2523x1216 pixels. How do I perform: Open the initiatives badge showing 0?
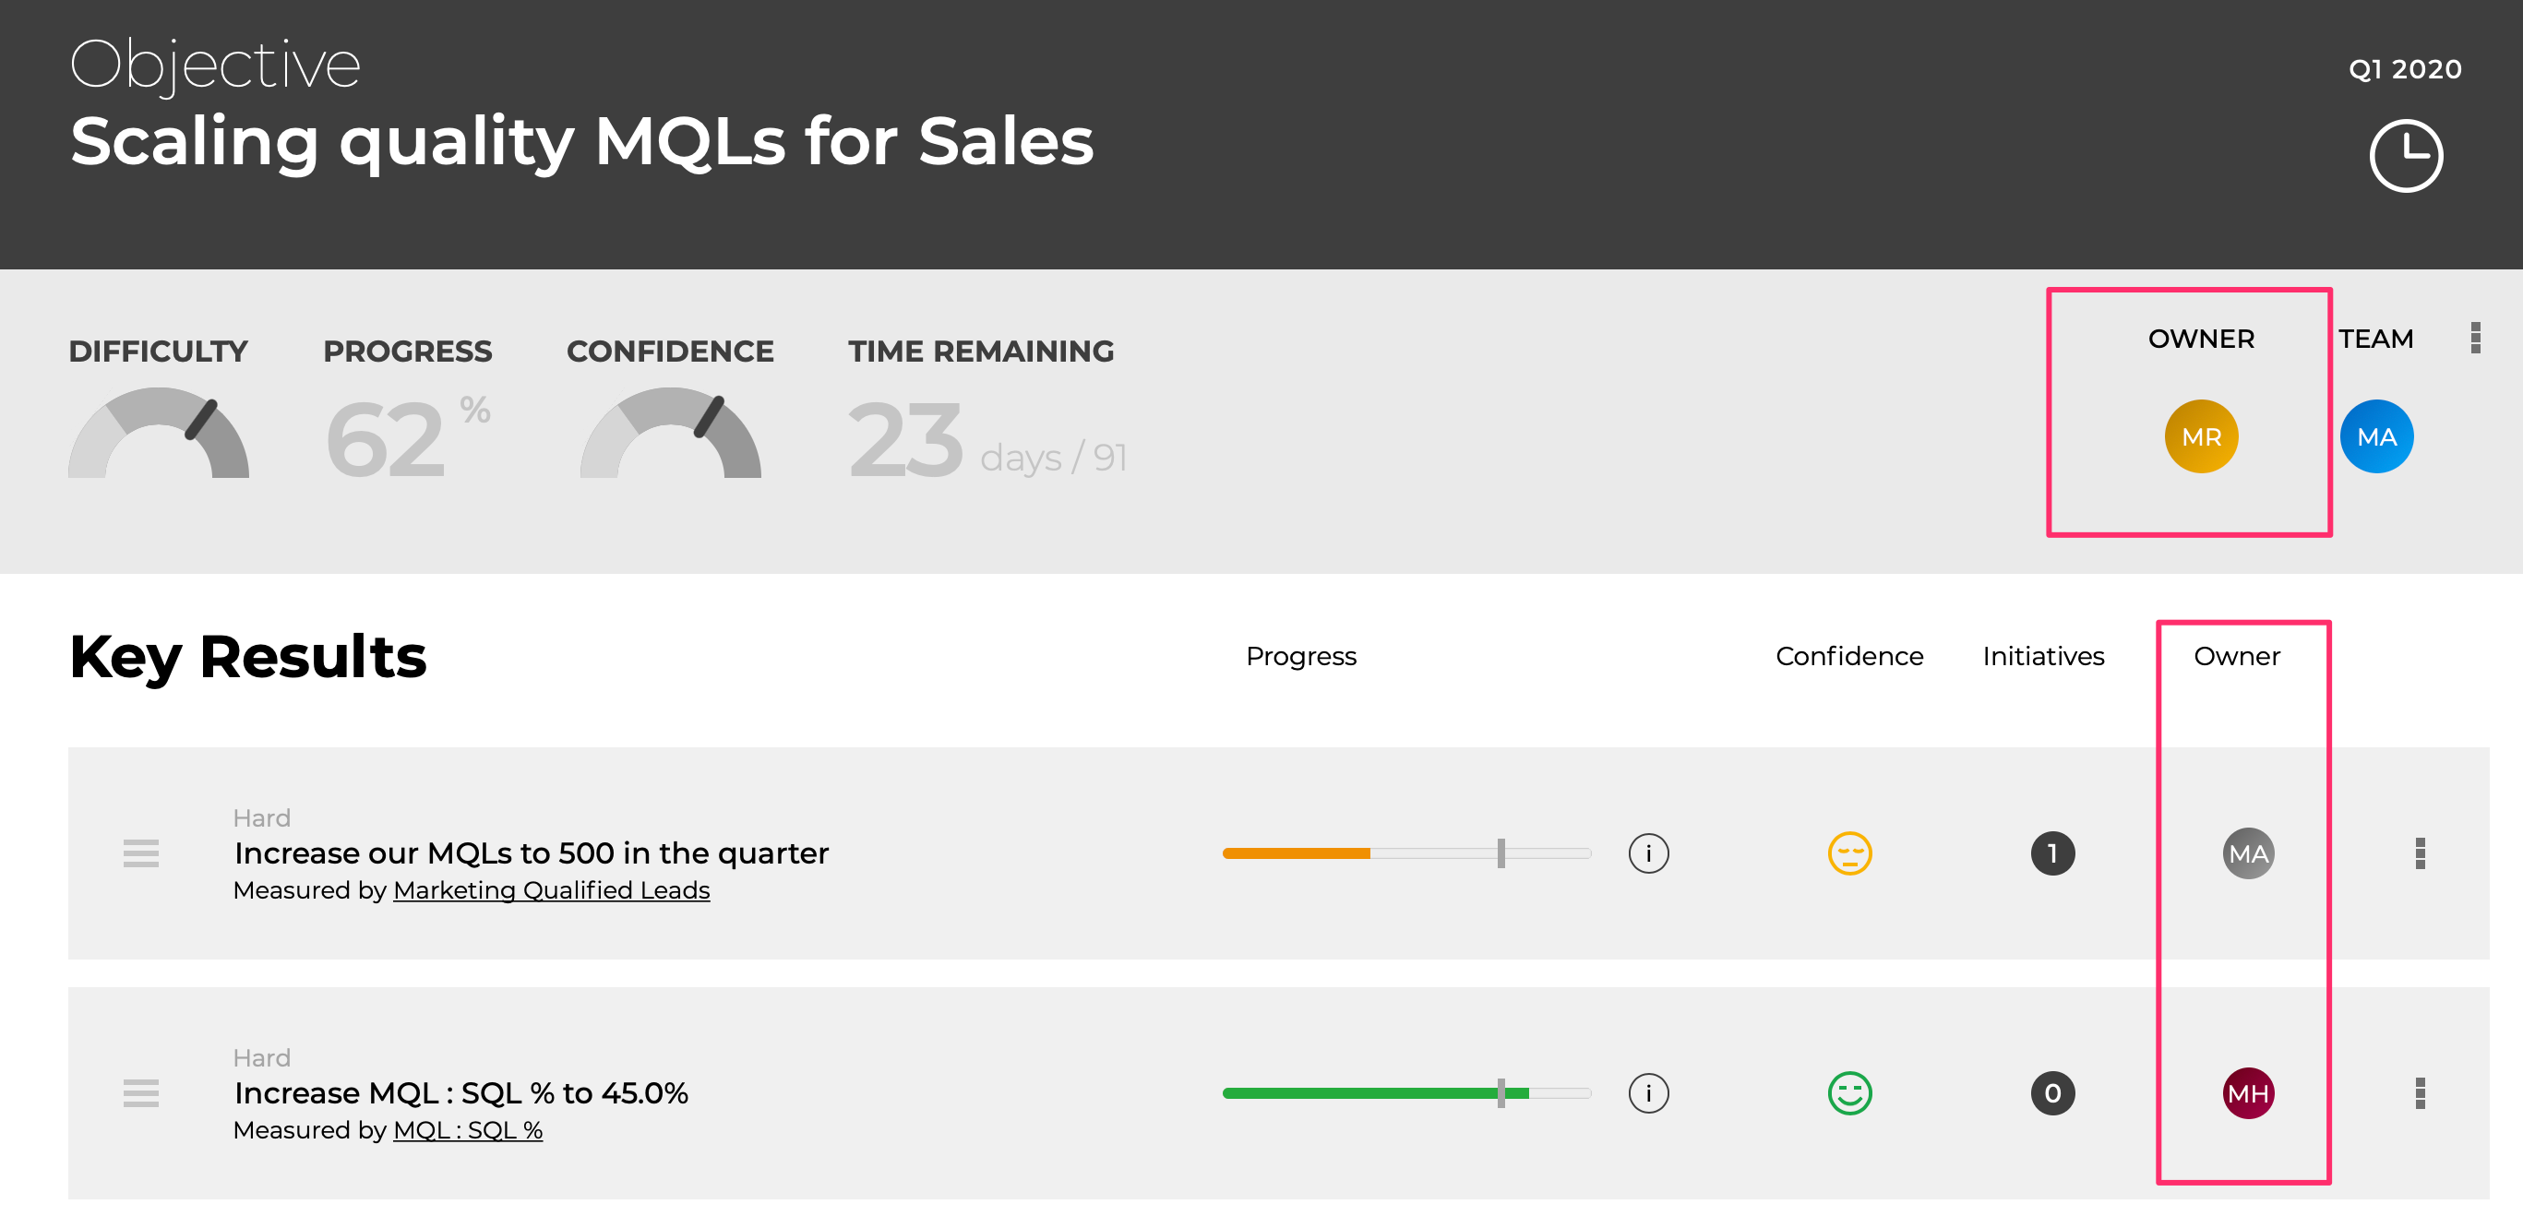(2053, 1093)
